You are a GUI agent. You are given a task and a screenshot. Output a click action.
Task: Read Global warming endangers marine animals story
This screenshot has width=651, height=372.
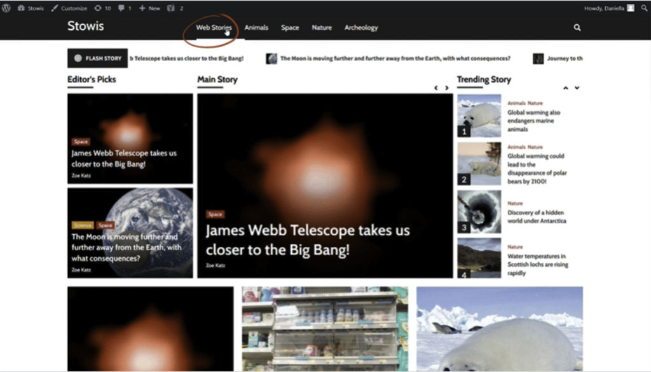click(534, 121)
